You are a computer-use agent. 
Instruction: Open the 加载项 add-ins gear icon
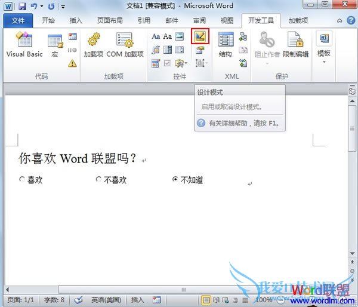94,45
